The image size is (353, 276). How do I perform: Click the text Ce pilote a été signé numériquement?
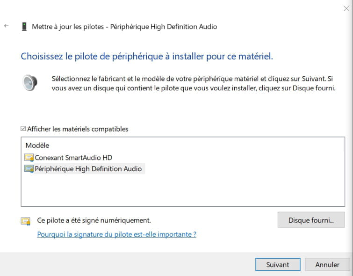click(x=94, y=220)
